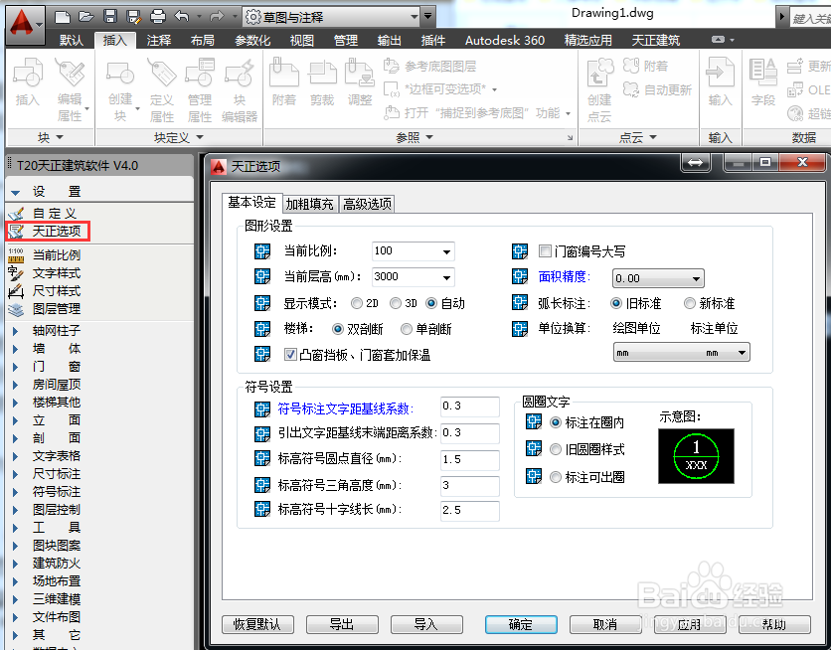Toggle the 凸窗挡板、门窗套加保温 checkbox

tap(290, 354)
